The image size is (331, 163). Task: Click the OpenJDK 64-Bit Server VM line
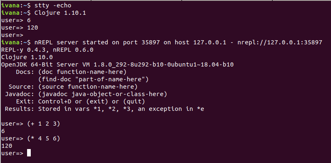[117, 65]
